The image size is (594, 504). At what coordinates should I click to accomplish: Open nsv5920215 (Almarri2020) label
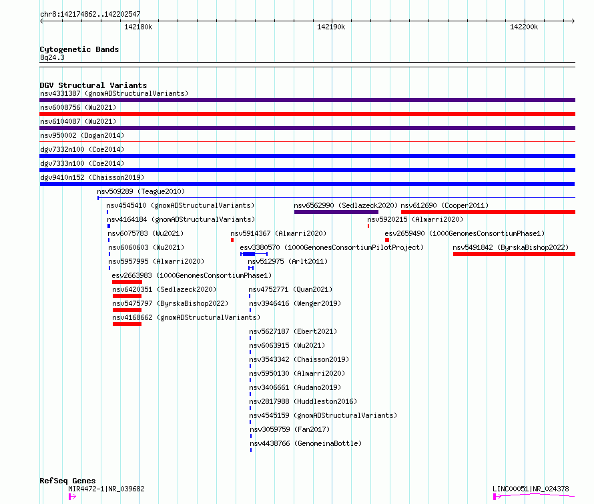coord(415,219)
